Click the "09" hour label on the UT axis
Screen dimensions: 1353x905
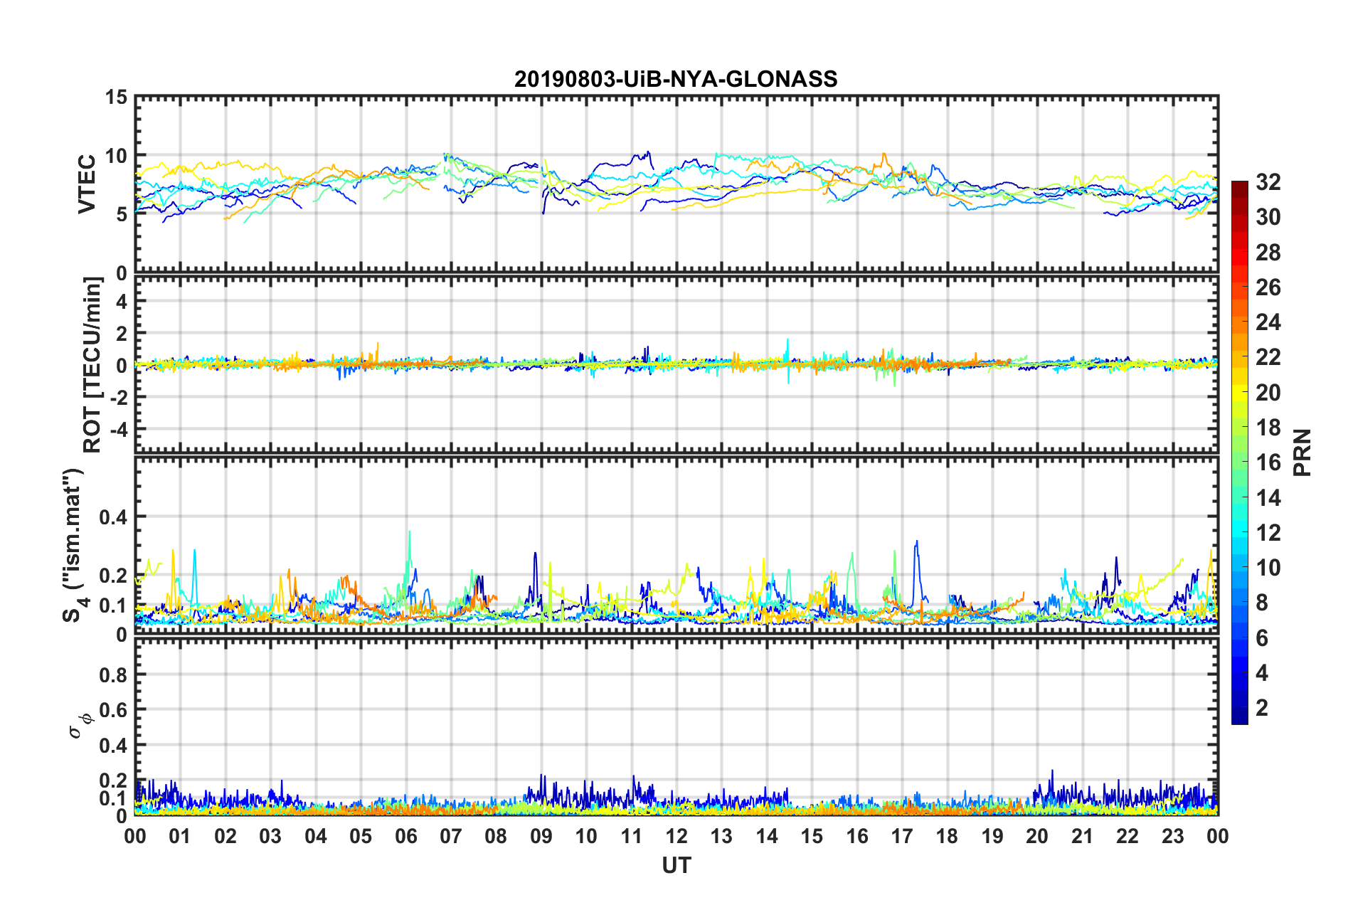(x=541, y=836)
